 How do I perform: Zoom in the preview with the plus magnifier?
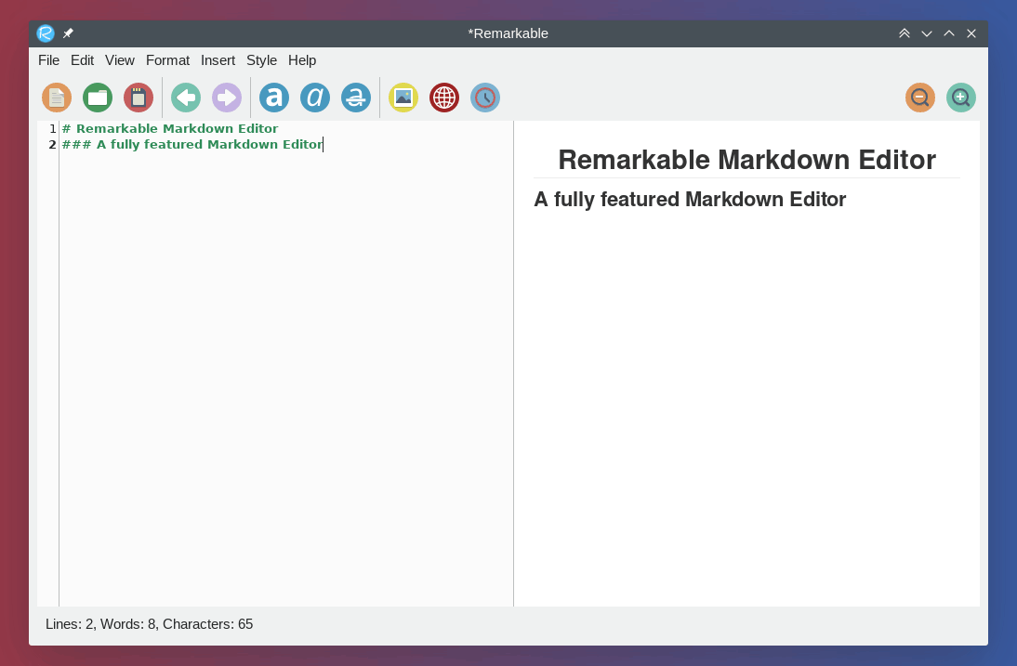pyautogui.click(x=961, y=98)
